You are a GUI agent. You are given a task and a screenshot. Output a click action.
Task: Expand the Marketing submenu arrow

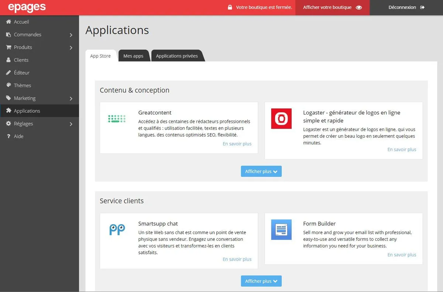tap(71, 99)
